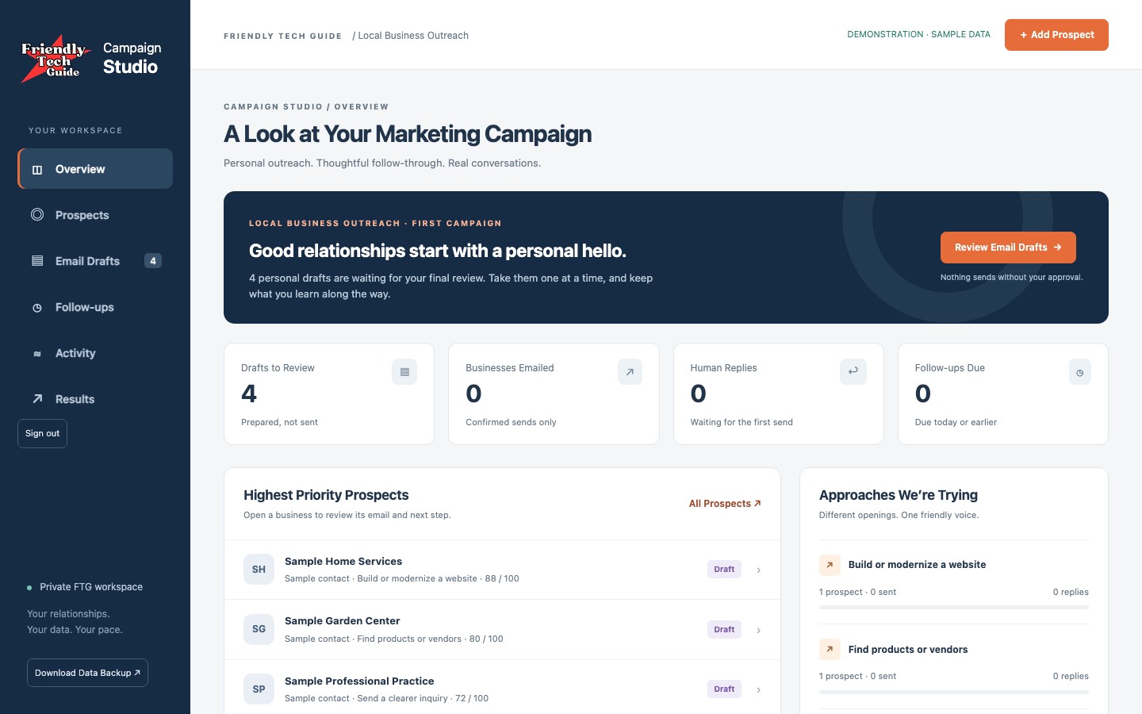Click the Results arrow icon
This screenshot has width=1142, height=714.
pyautogui.click(x=37, y=398)
